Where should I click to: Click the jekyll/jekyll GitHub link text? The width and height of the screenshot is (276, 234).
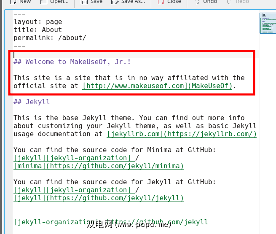pyautogui.click(x=99, y=198)
